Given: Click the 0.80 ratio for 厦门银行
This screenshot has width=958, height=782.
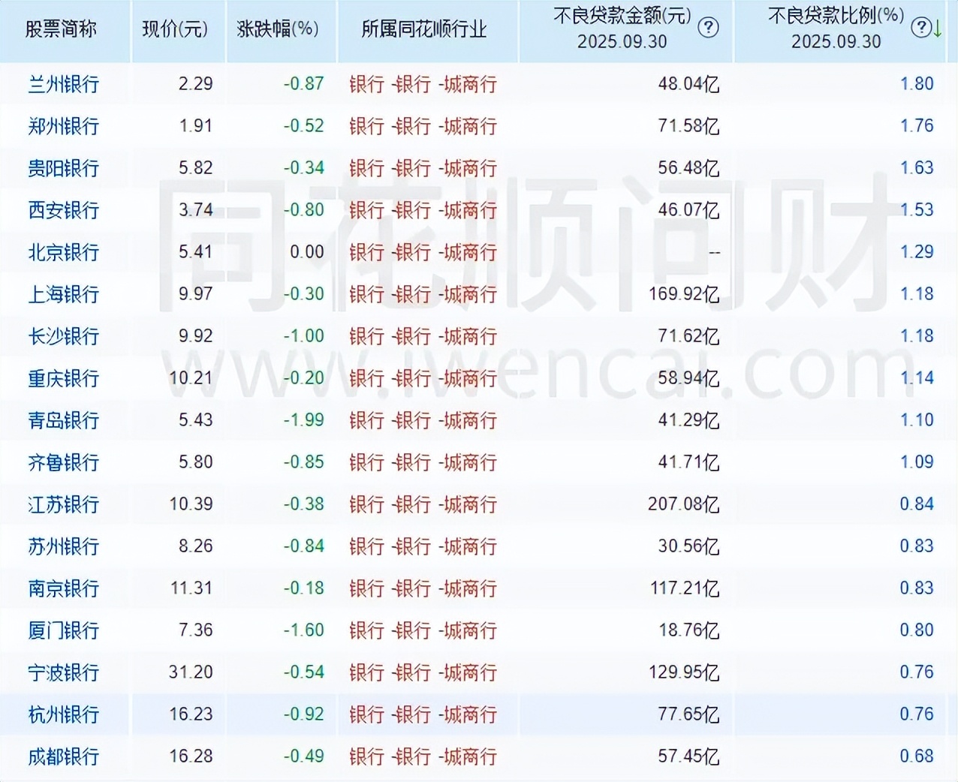Looking at the screenshot, I should coord(917,630).
